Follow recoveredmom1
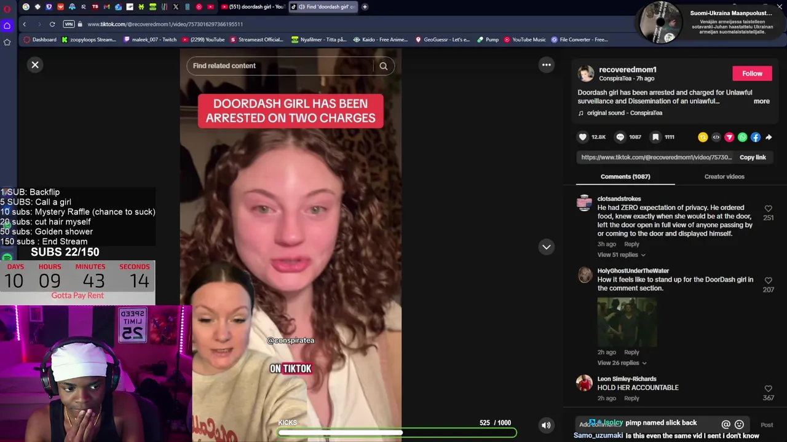Viewport: 787px width, 442px height. pos(752,74)
